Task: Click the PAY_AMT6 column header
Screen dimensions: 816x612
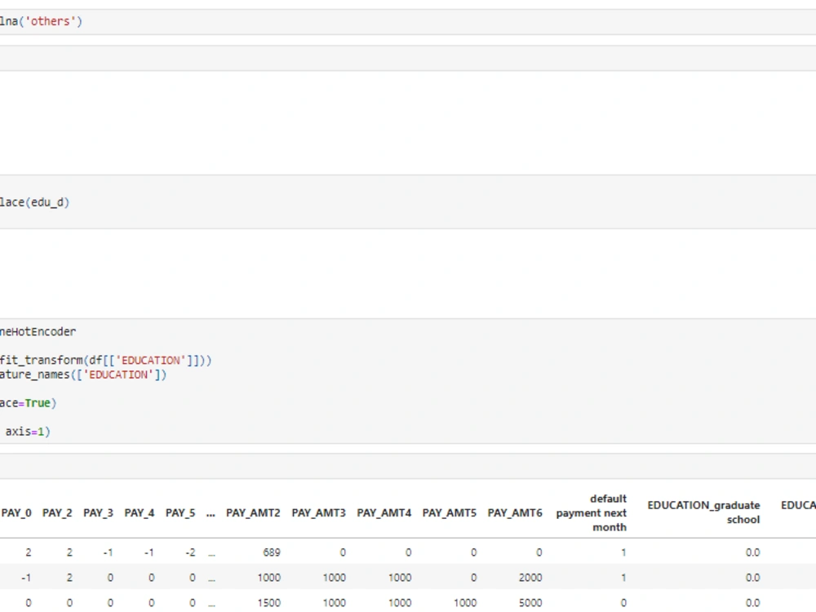Action: (x=515, y=513)
